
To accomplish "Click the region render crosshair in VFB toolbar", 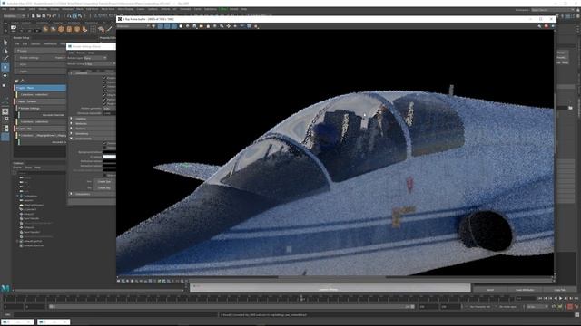I will click(228, 26).
